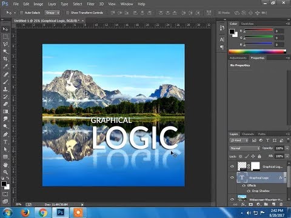Select the Dodge tool
The image size is (291, 218).
(x=5, y=127)
